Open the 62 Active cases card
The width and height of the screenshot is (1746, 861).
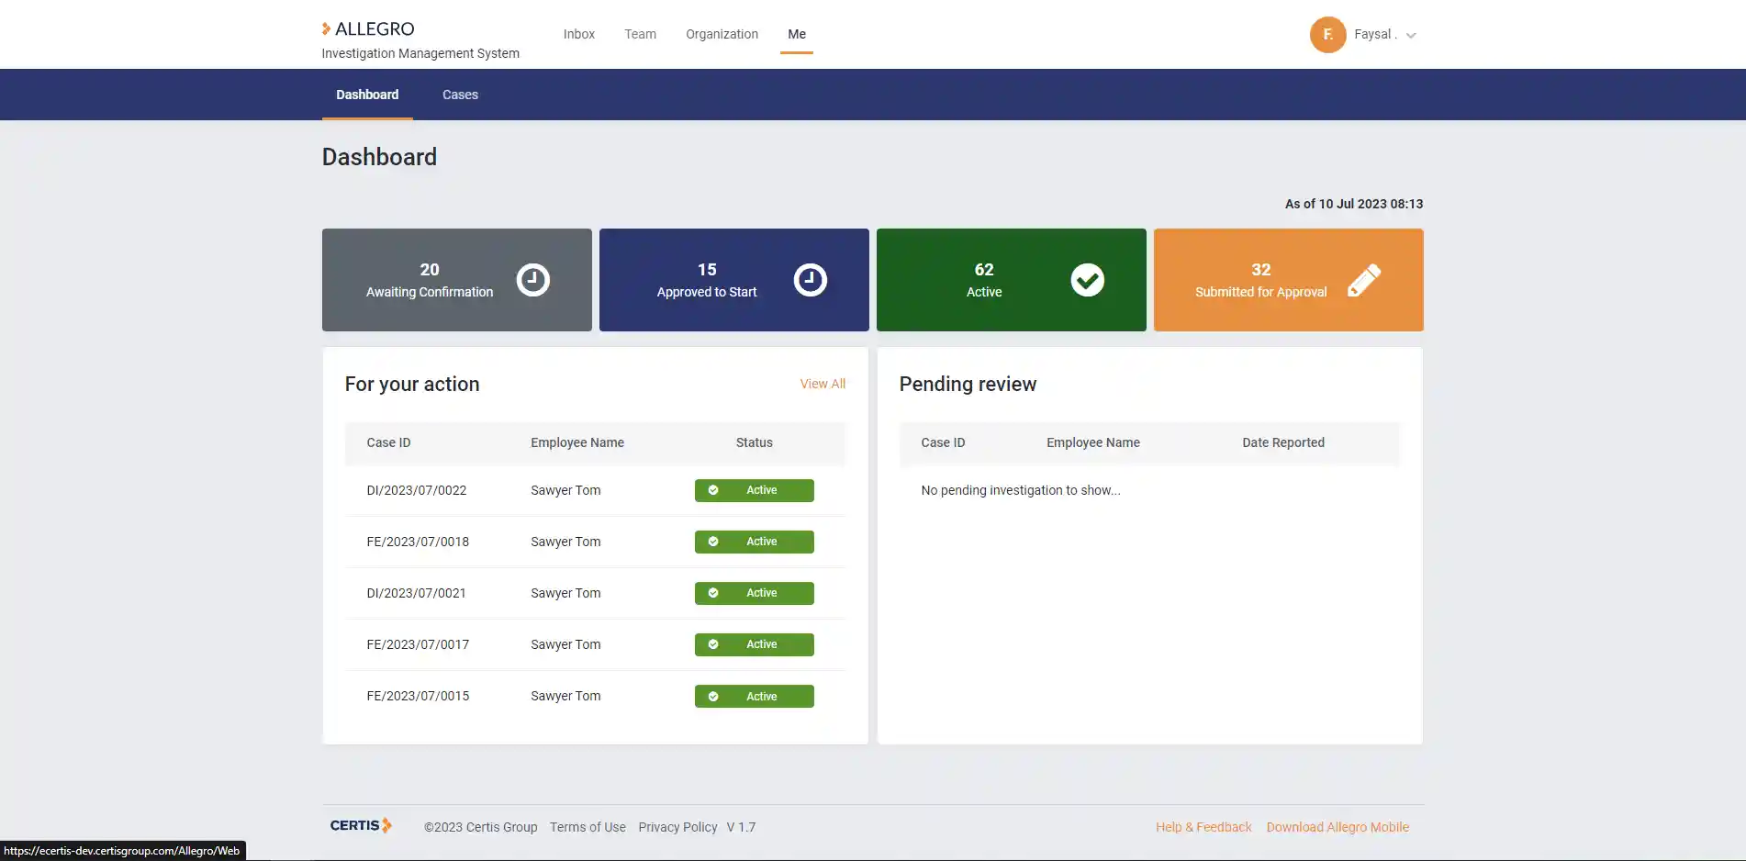(x=1012, y=280)
